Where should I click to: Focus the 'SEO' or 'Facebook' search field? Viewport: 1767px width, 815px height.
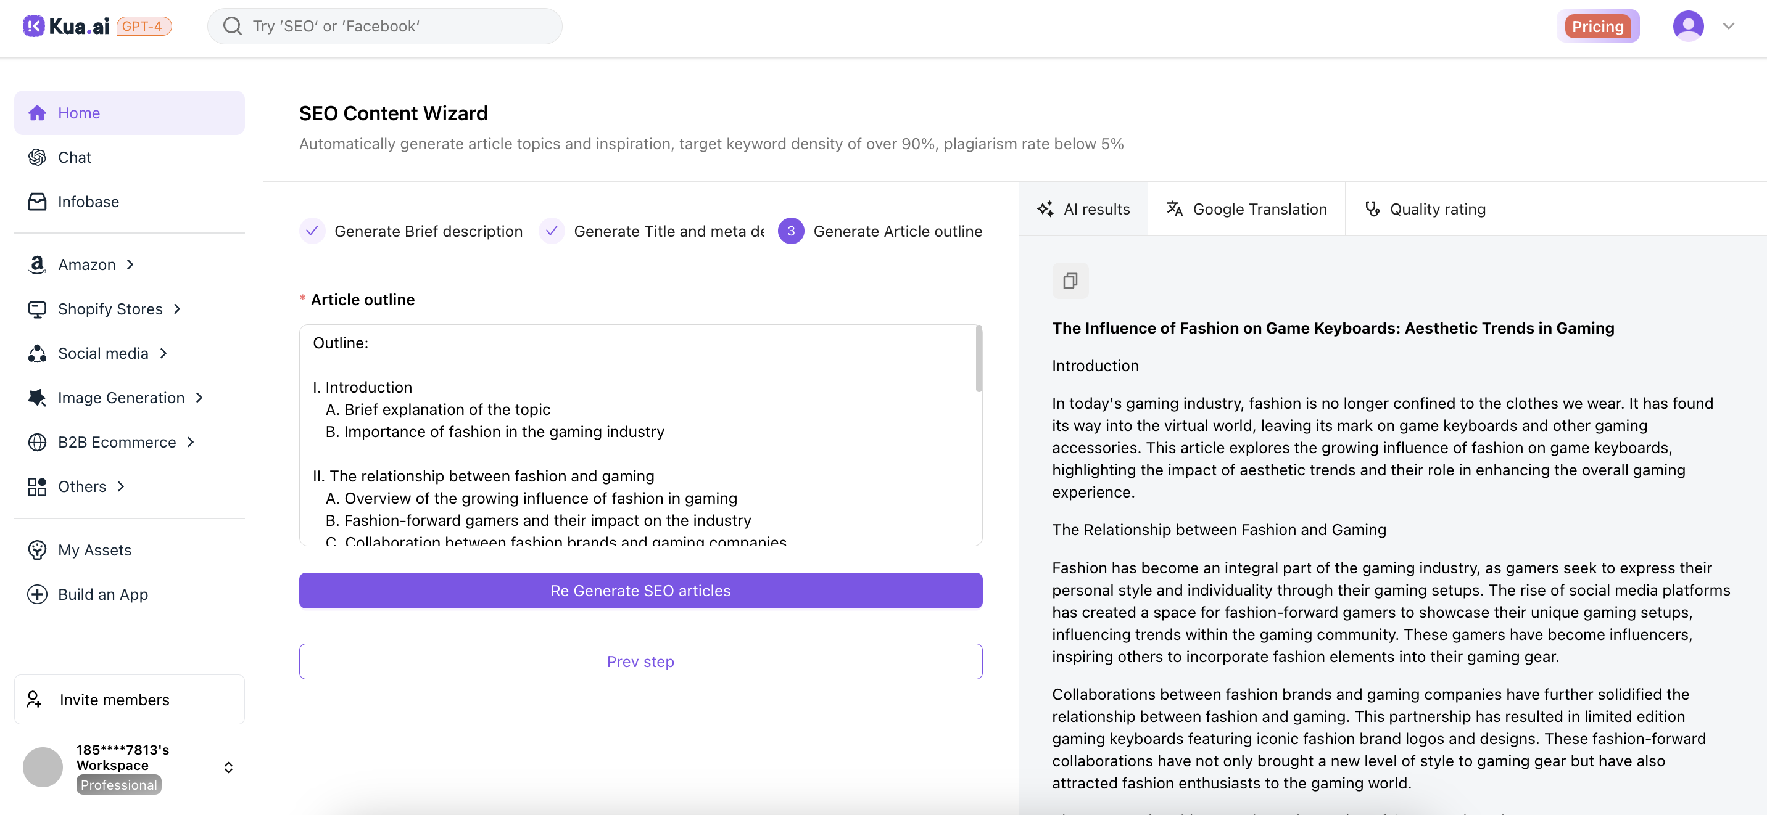398,26
